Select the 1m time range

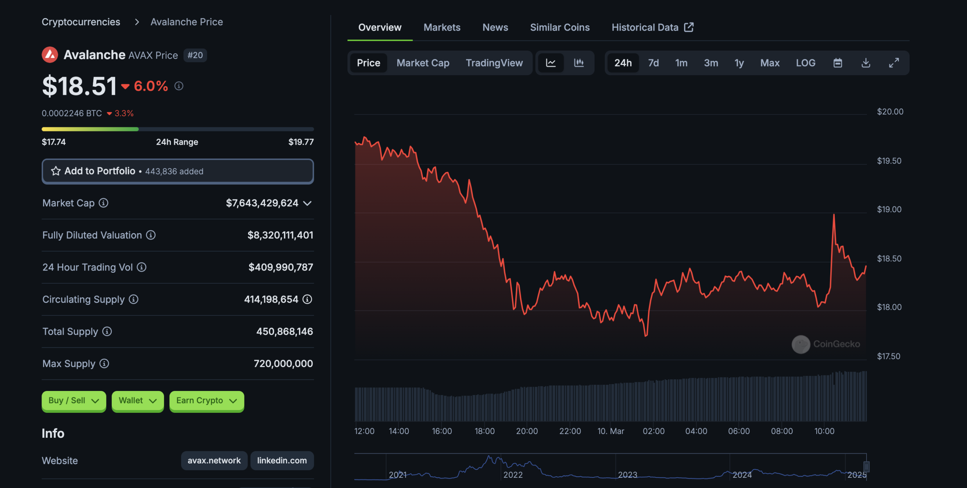pos(681,63)
